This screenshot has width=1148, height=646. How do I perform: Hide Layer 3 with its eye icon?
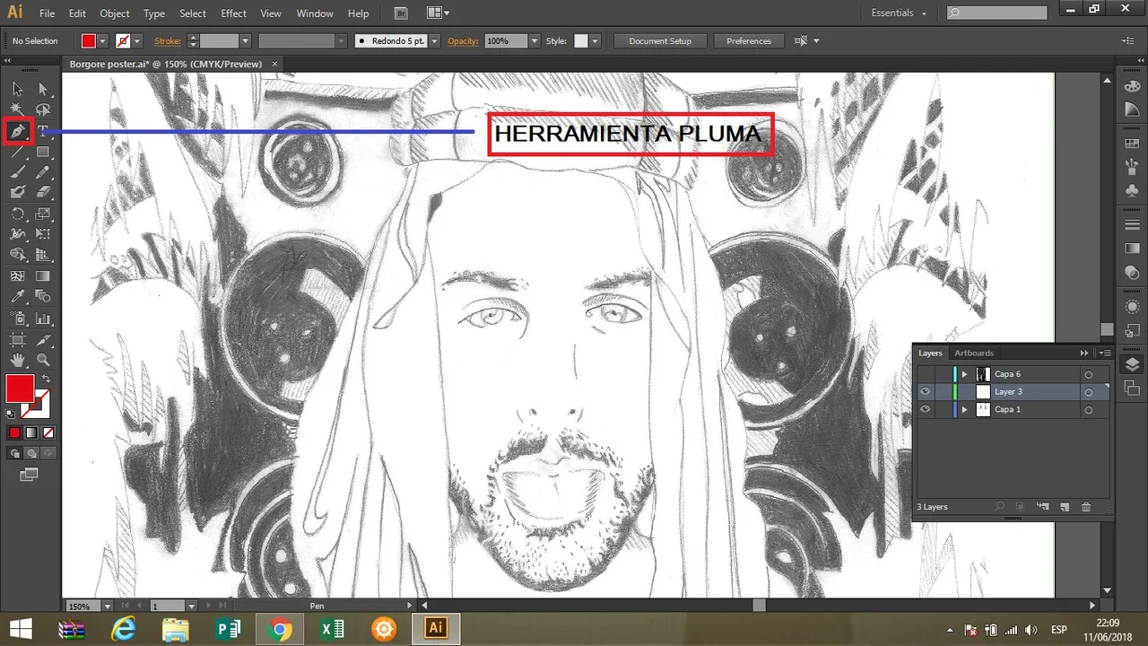(925, 391)
